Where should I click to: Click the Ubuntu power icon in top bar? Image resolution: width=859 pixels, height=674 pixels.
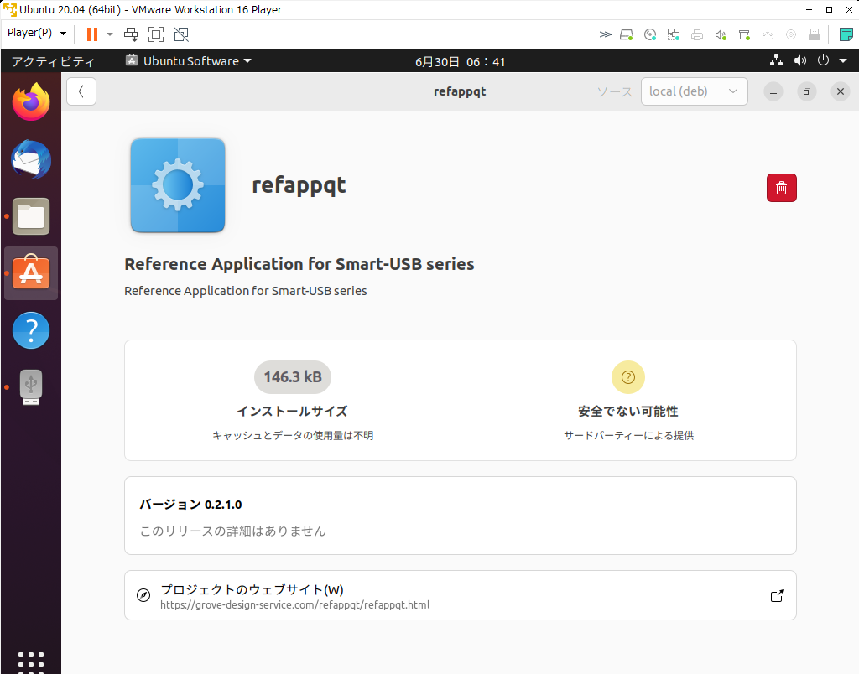point(823,60)
